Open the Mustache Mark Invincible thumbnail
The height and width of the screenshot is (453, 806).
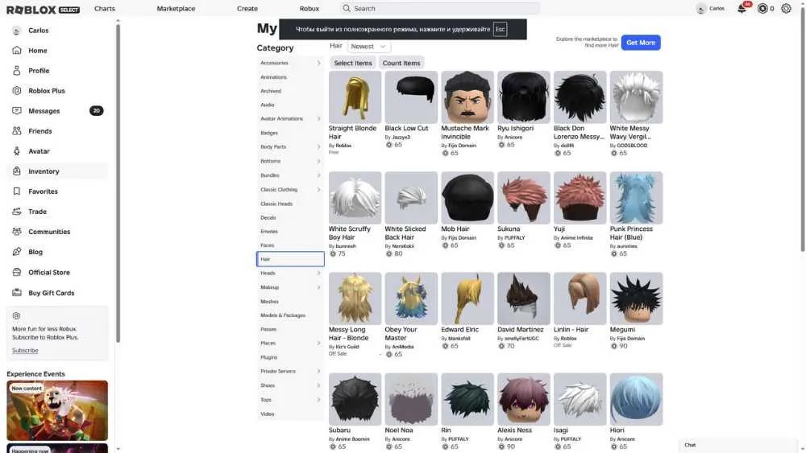point(467,97)
